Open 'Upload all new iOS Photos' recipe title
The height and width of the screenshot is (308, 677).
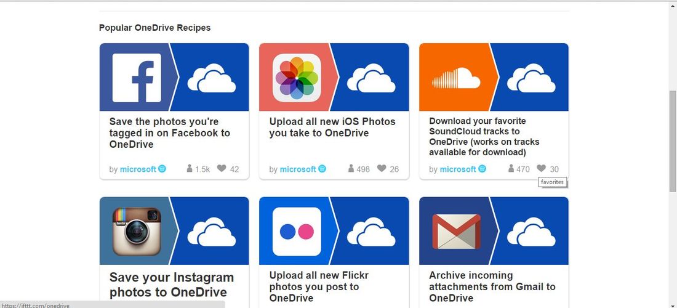click(x=332, y=128)
